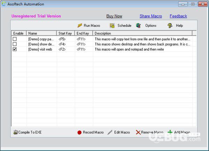
Task: Start recording with Record Macro label
Action: coord(93,132)
